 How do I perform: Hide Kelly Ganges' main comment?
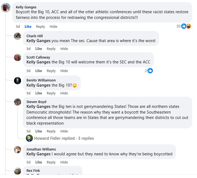point(53,26)
